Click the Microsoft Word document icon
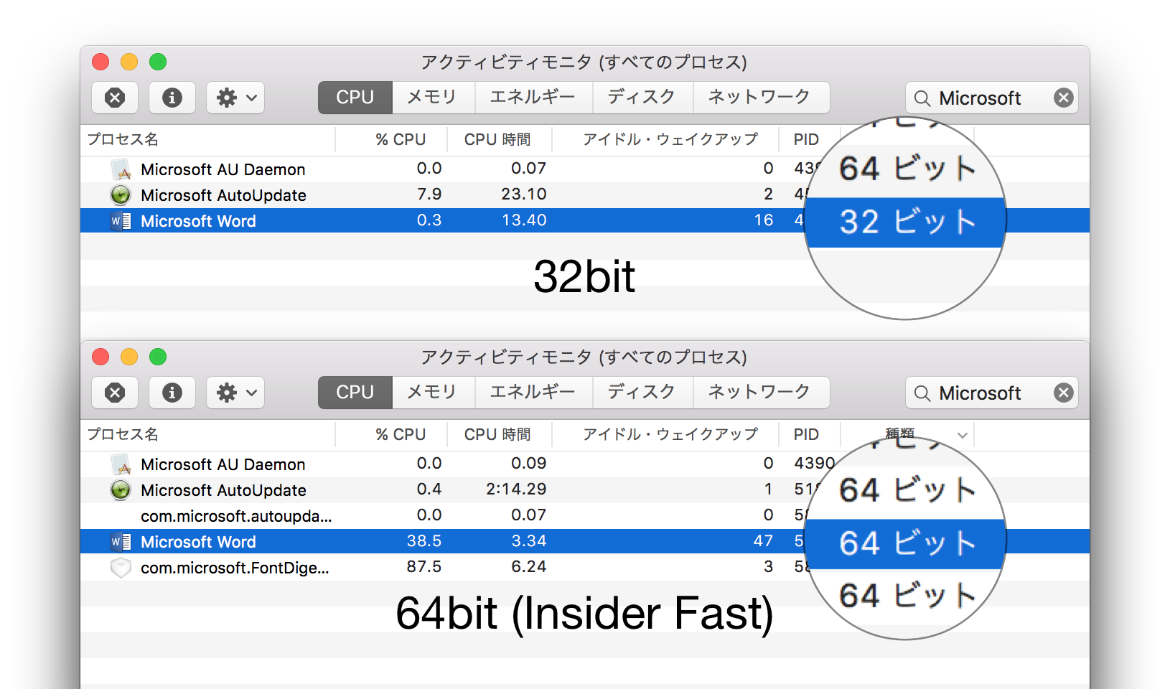 pyautogui.click(x=121, y=220)
